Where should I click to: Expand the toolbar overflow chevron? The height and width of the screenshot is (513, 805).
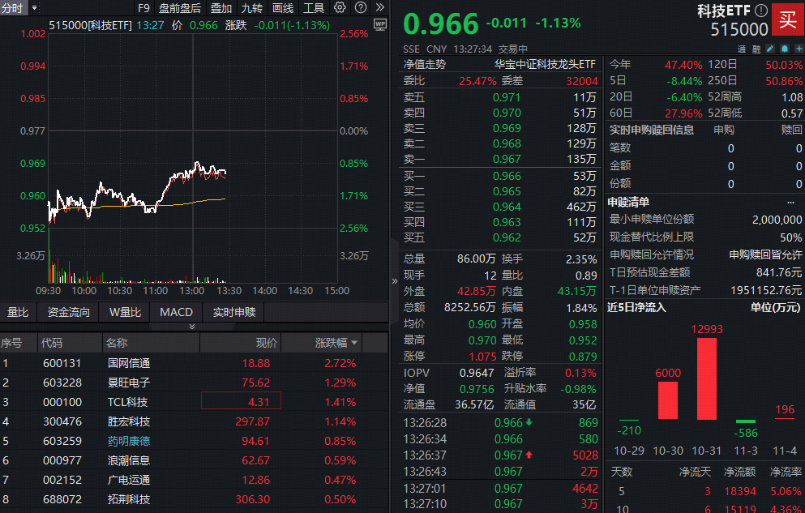click(x=379, y=8)
